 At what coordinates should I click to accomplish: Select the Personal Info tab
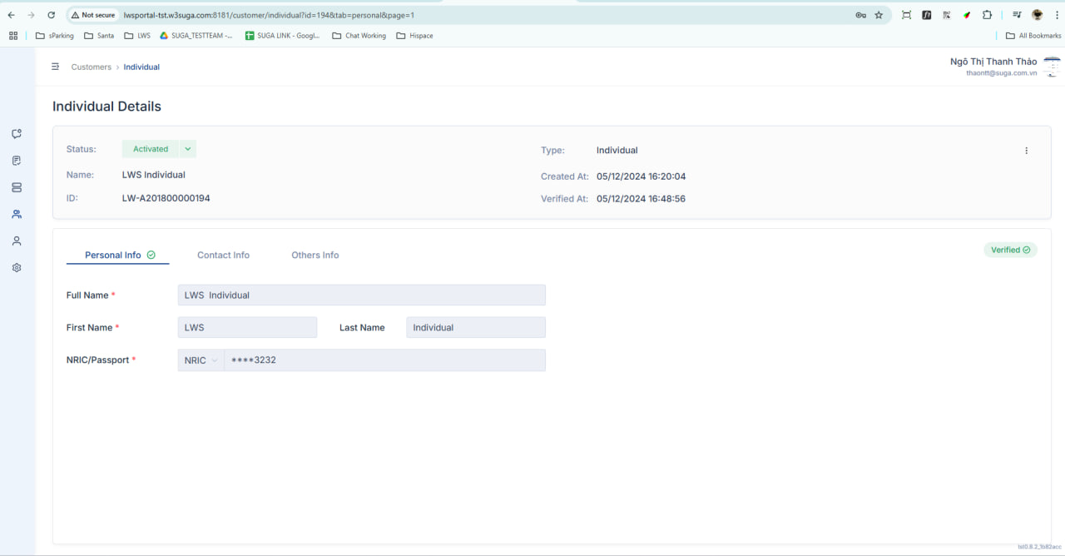[x=117, y=255]
